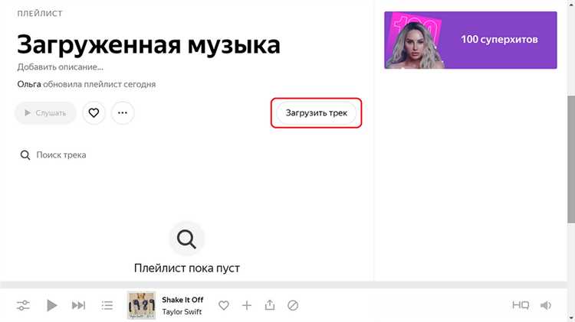Edit the Добавить описание placeholder text
The height and width of the screenshot is (322, 575).
(60, 67)
